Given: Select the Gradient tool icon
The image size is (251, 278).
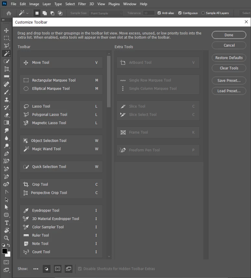Looking at the screenshot, I should (6, 123).
